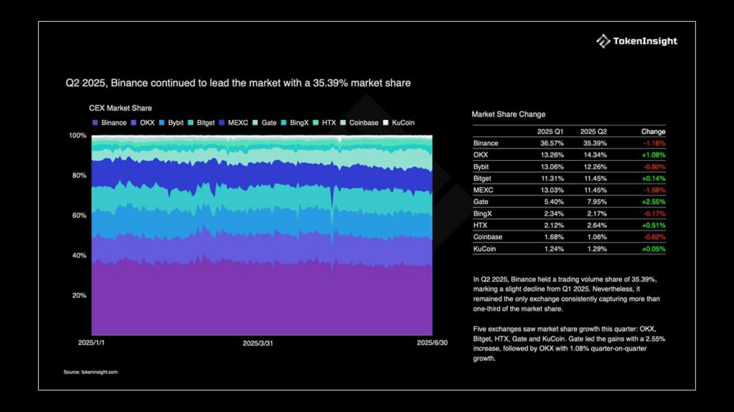This screenshot has height=412, width=734.
Task: Select the MEXC legend swatch
Action: pyautogui.click(x=222, y=123)
